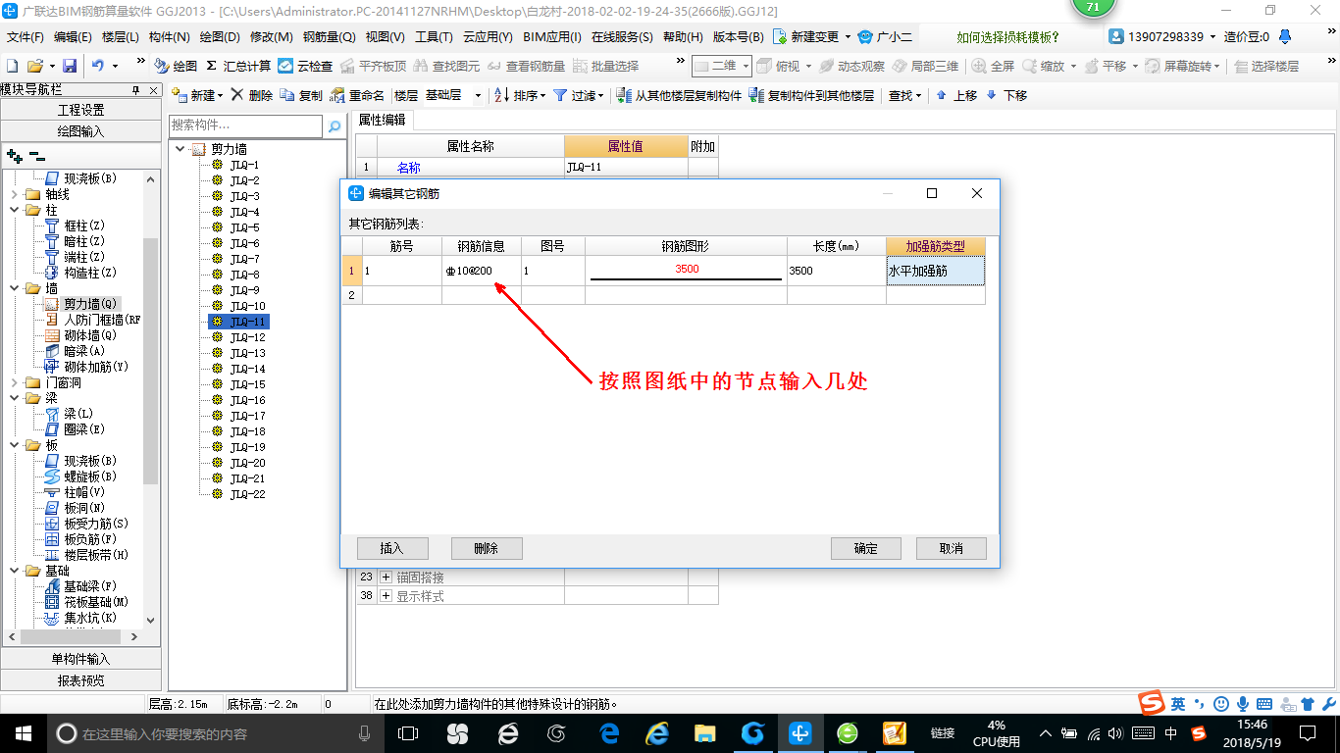This screenshot has height=753, width=1340.
Task: Click the expand-all plus icon in navigator
Action: [15, 155]
